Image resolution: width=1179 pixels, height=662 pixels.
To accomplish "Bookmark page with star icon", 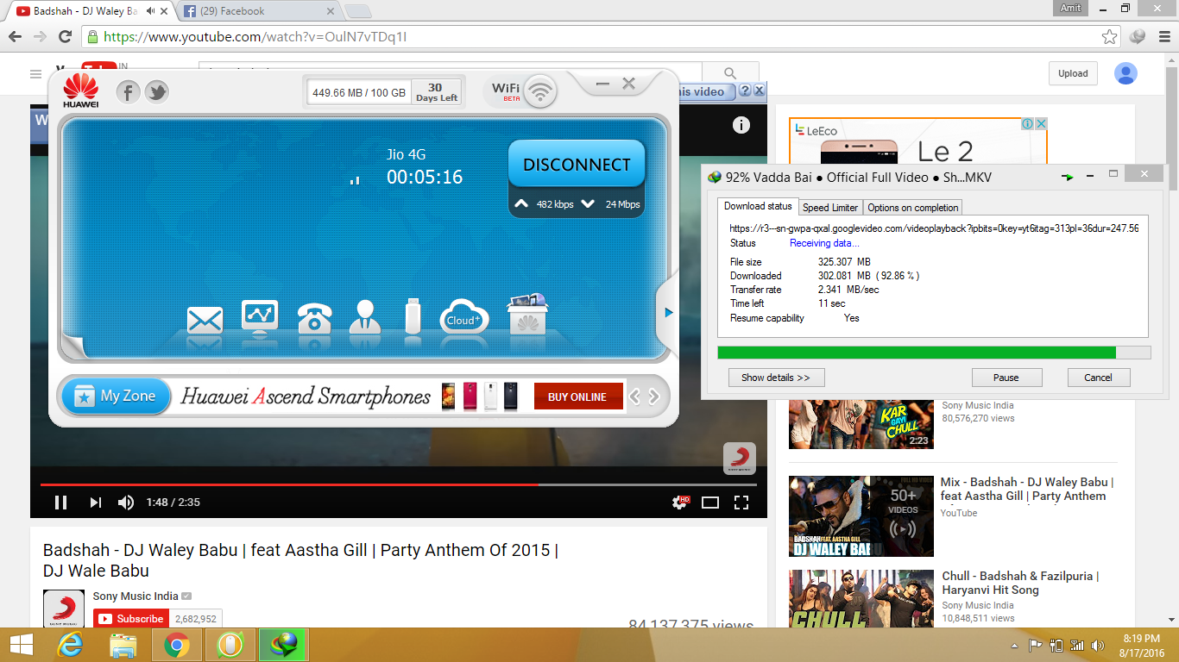I will 1110,36.
